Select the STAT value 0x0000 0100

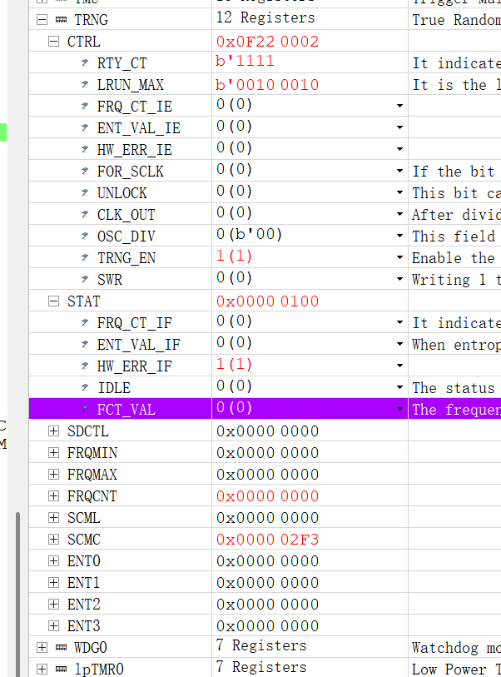pos(267,301)
